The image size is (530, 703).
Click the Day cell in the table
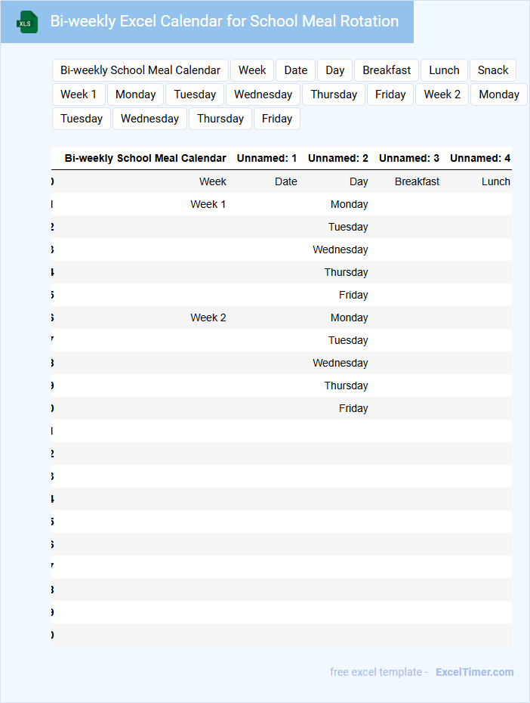click(359, 181)
